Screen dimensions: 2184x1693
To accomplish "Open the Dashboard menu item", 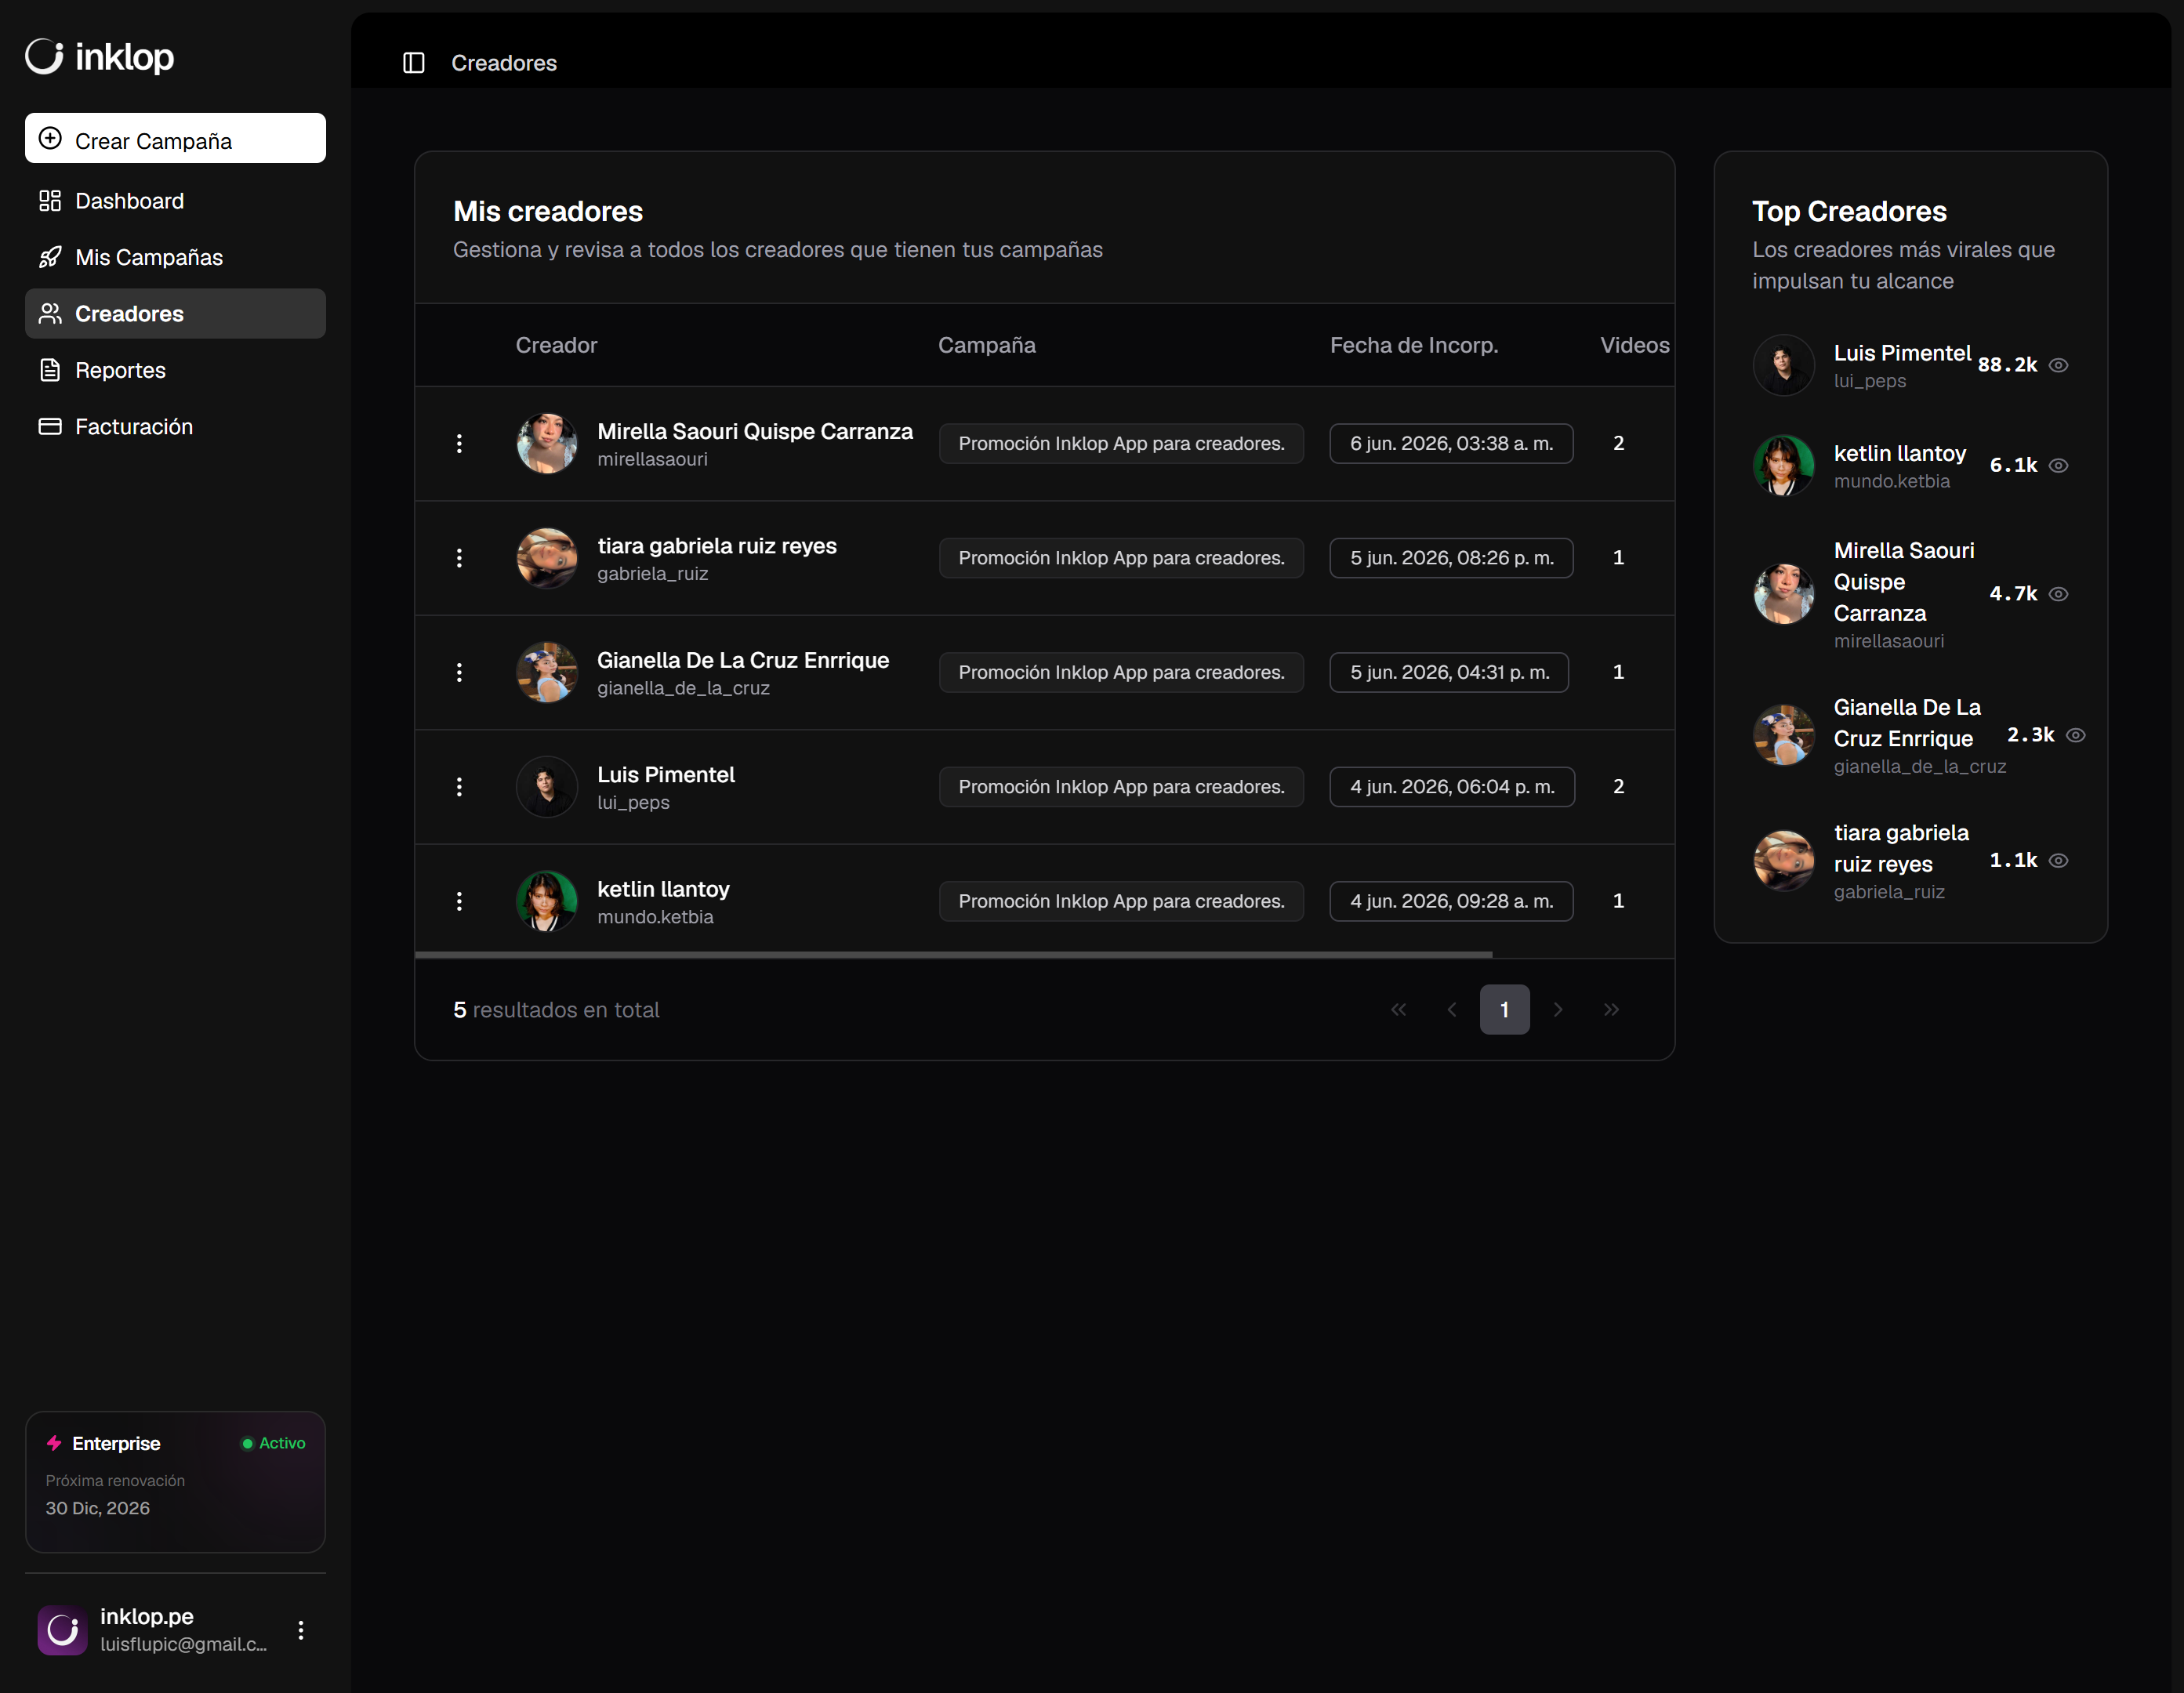I will pos(175,201).
